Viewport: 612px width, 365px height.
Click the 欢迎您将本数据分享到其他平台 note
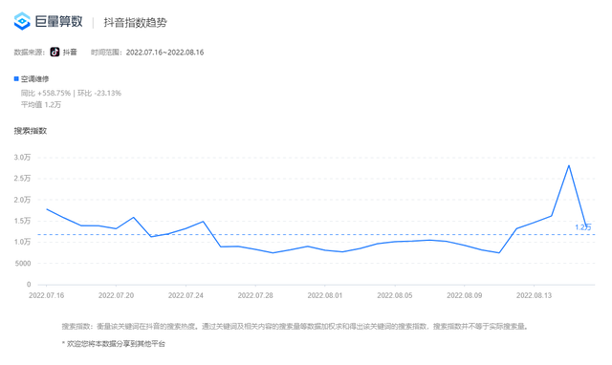point(114,344)
